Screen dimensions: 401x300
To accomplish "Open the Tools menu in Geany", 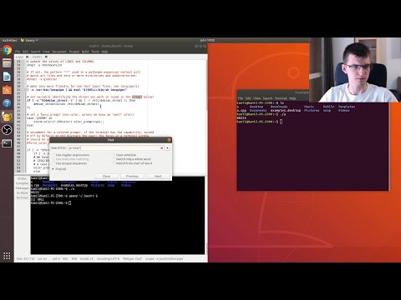I will coord(95,52).
